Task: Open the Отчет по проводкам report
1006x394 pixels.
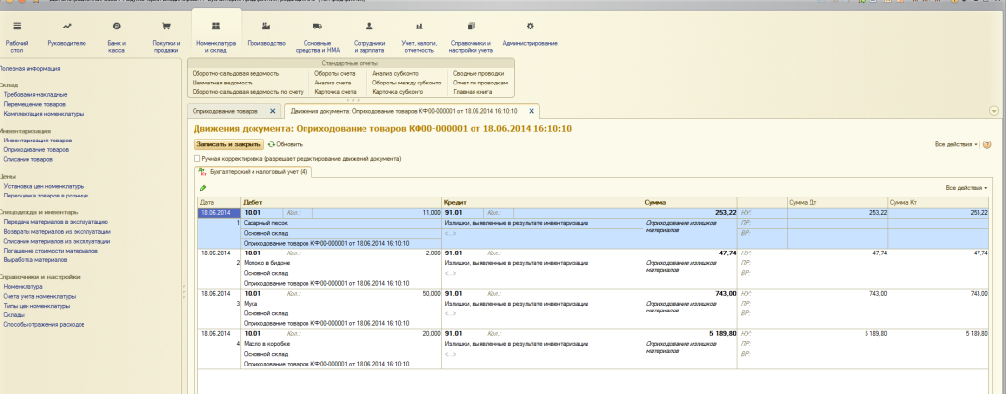Action: click(479, 83)
